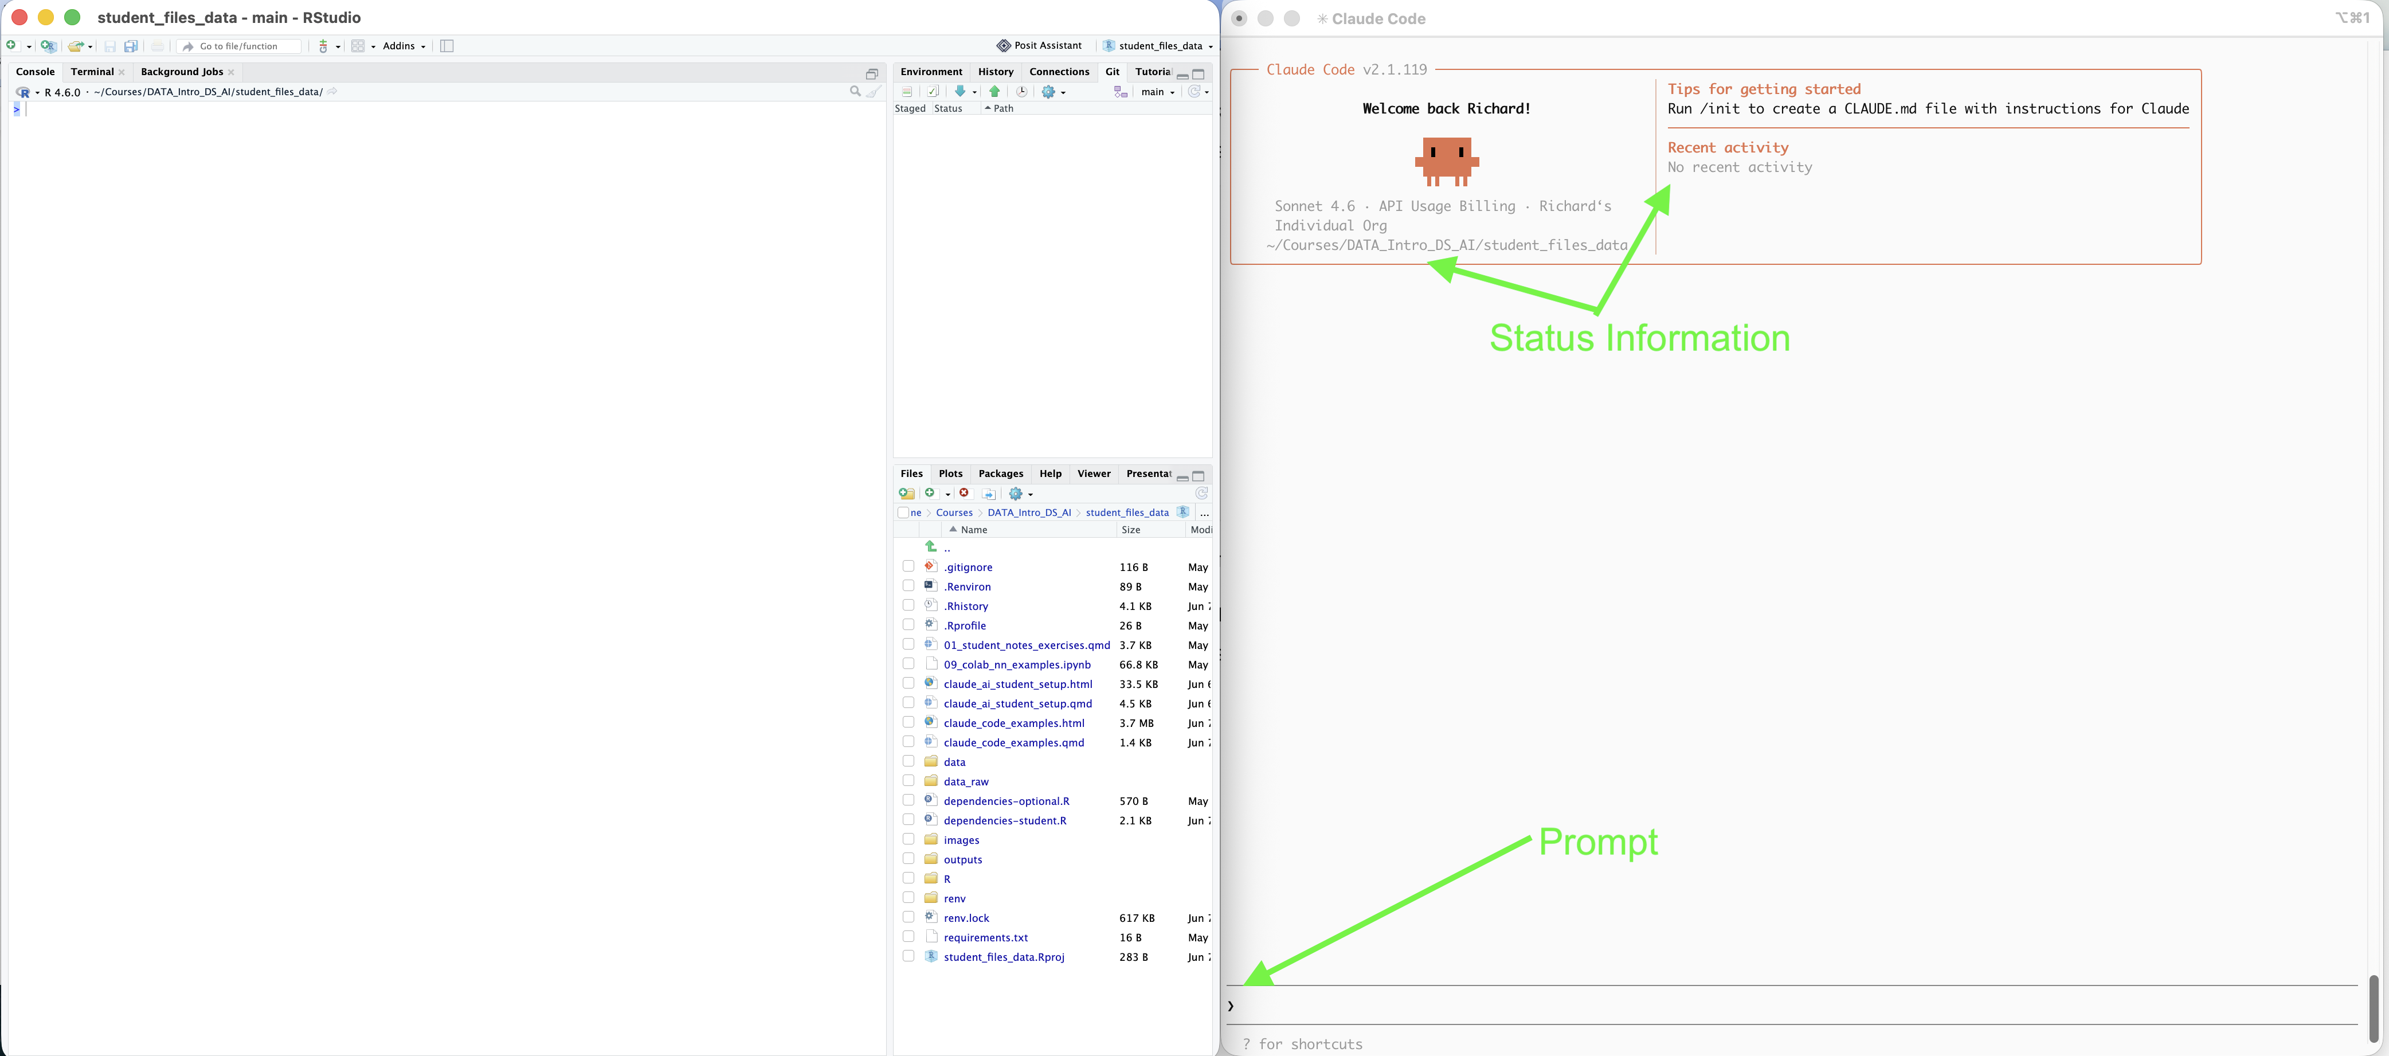Toggle the sidebar layout icon
Viewport: 2389px width, 1056px height.
click(447, 45)
